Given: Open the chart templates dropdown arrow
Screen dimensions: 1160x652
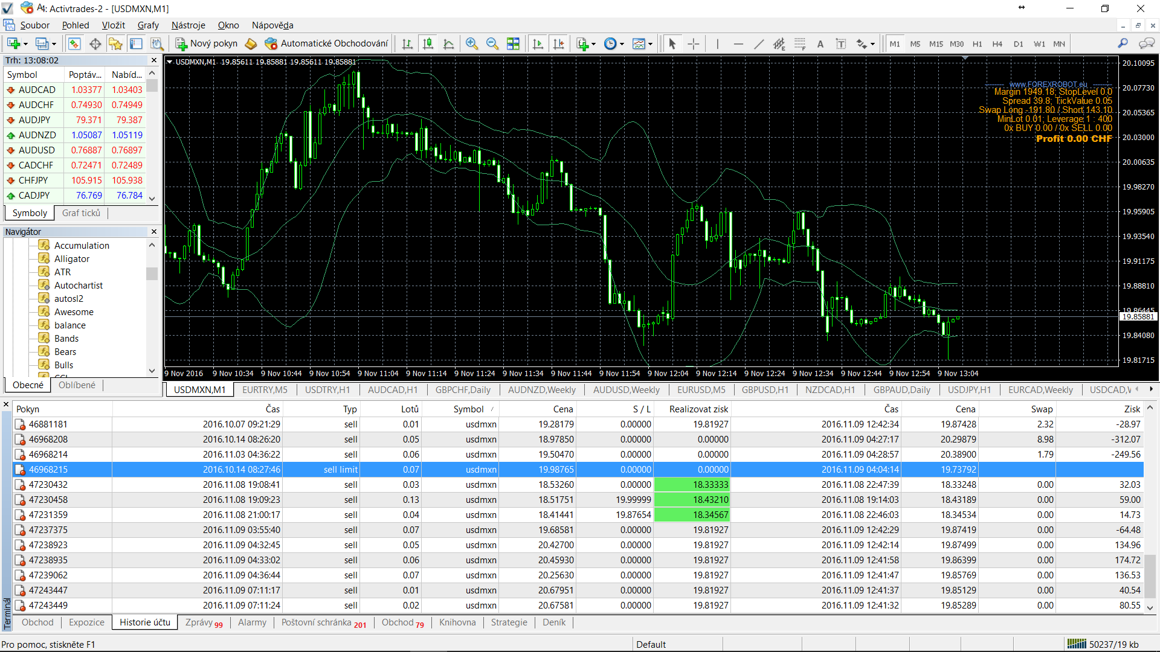Looking at the screenshot, I should coord(650,44).
